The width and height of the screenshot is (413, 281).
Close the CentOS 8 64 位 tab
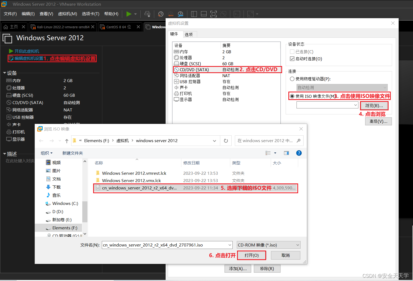coord(138,27)
